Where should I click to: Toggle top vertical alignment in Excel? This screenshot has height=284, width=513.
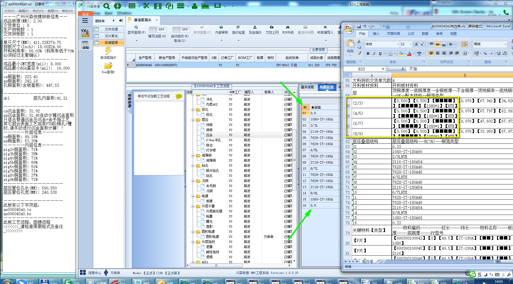(x=431, y=44)
